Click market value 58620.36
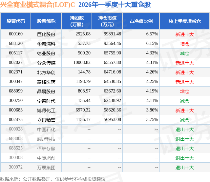 [112, 110]
